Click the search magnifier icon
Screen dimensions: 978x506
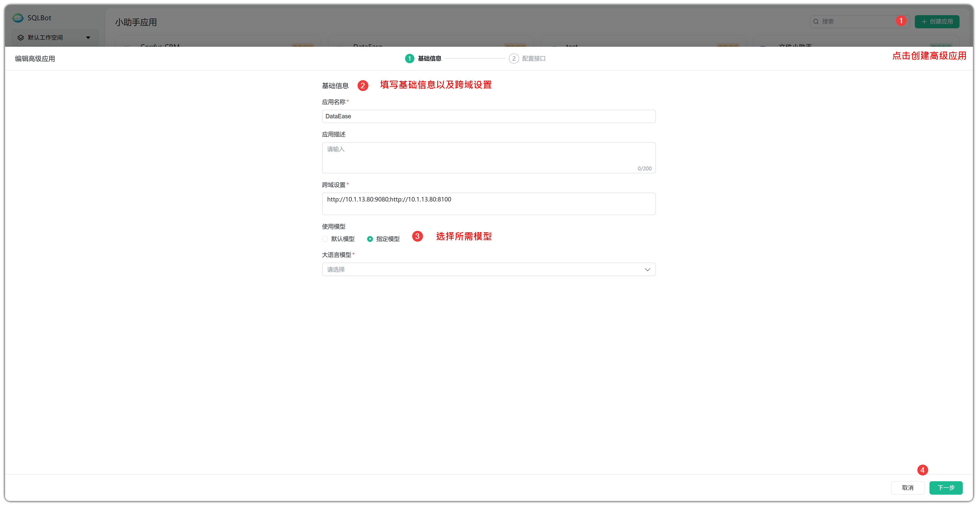(x=816, y=22)
